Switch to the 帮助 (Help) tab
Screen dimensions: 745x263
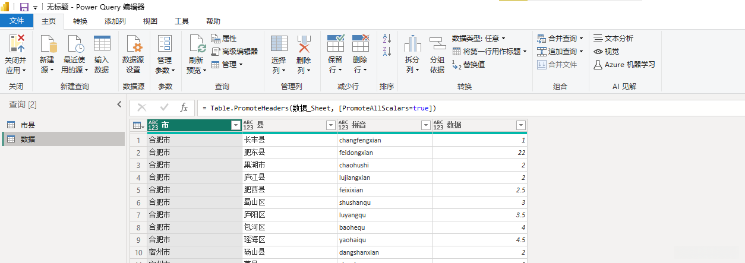213,21
